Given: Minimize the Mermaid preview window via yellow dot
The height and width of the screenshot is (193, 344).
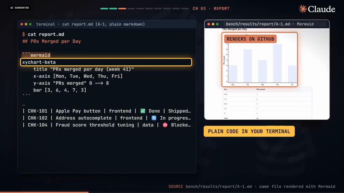Looking at the screenshot, I should pyautogui.click(x=213, y=24).
